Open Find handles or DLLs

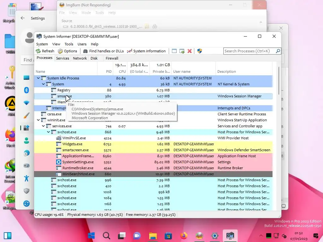(103, 51)
